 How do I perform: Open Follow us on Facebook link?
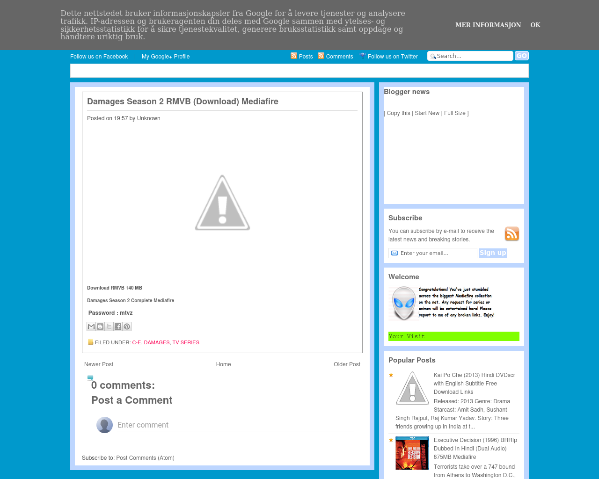coord(99,57)
